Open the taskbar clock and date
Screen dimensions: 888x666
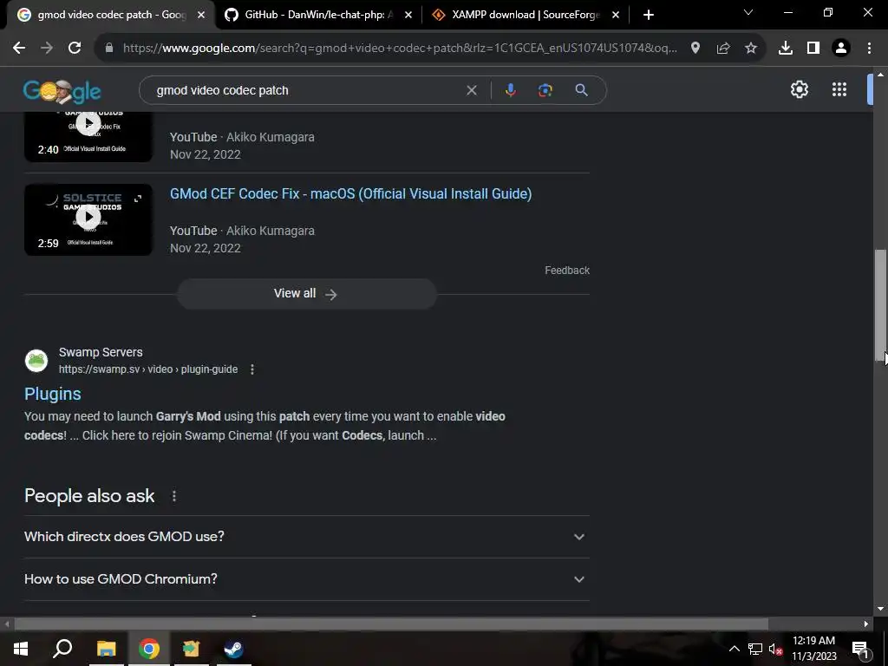click(813, 649)
